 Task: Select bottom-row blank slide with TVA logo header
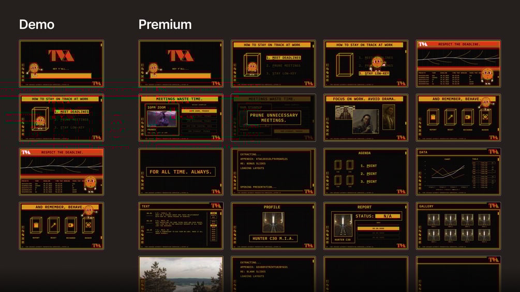pyautogui.click(x=458, y=274)
